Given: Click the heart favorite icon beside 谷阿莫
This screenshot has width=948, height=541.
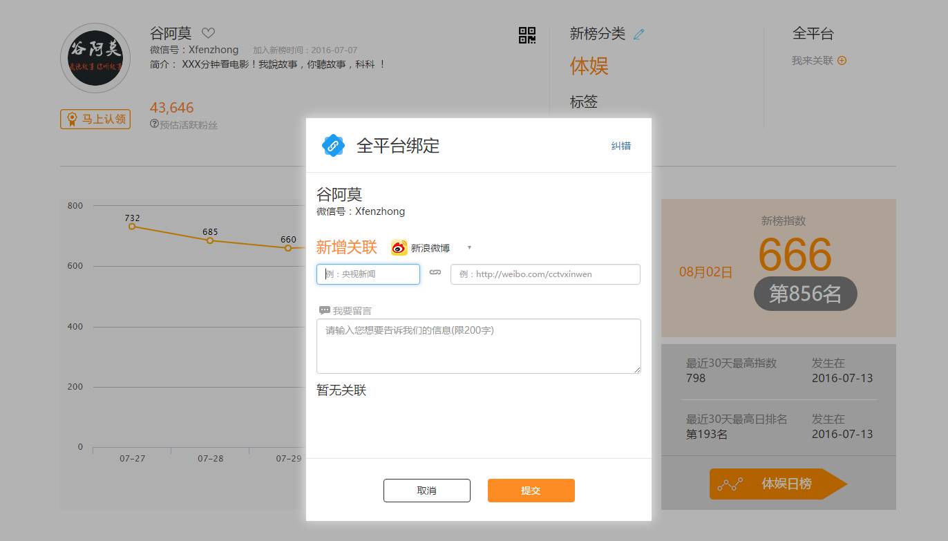Looking at the screenshot, I should [x=208, y=33].
